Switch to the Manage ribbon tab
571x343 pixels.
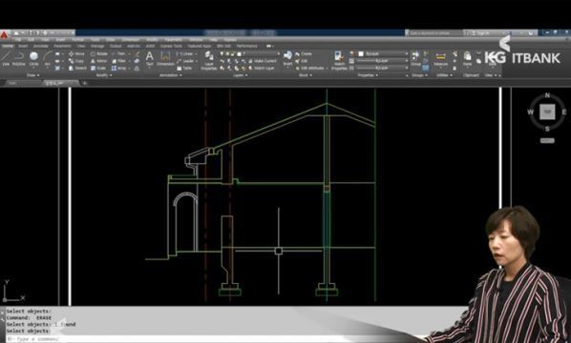click(97, 46)
